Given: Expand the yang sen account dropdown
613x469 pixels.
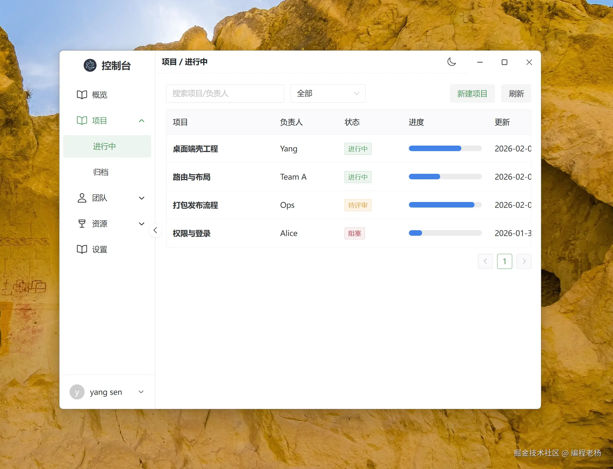Looking at the screenshot, I should [x=141, y=392].
